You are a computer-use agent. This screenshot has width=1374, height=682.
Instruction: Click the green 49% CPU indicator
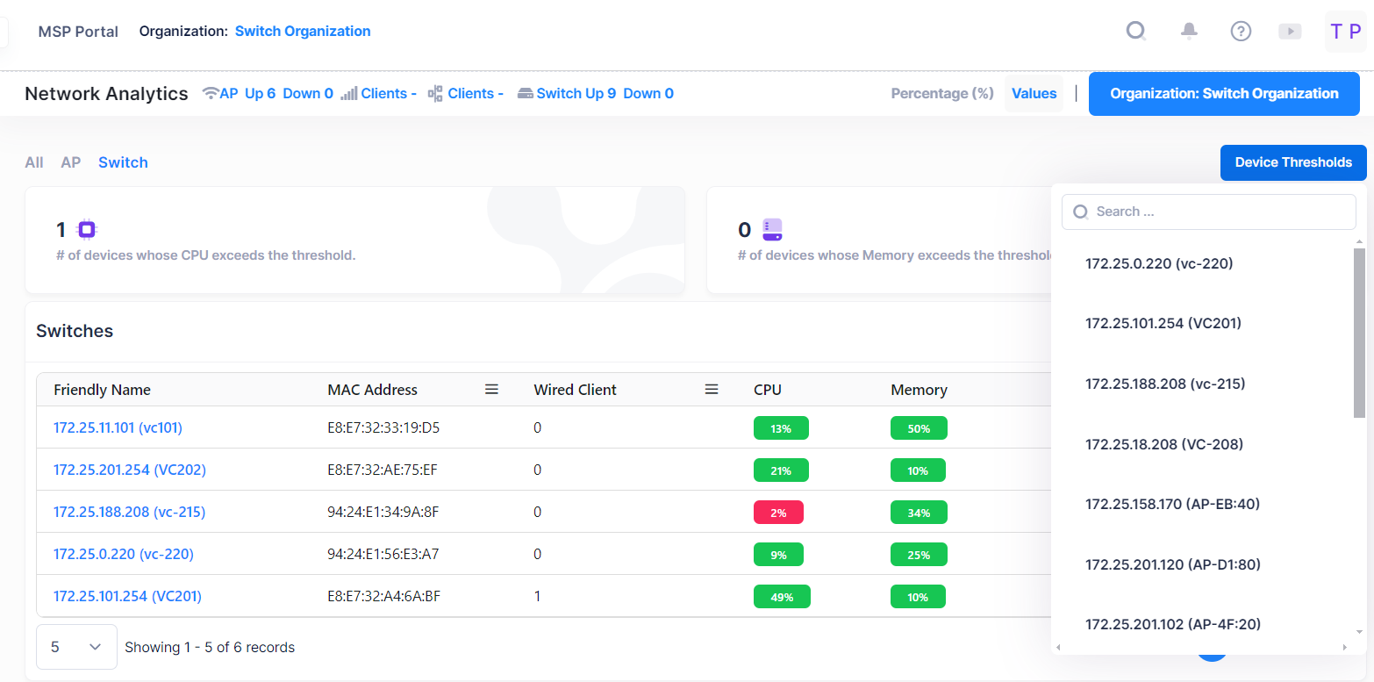point(782,597)
